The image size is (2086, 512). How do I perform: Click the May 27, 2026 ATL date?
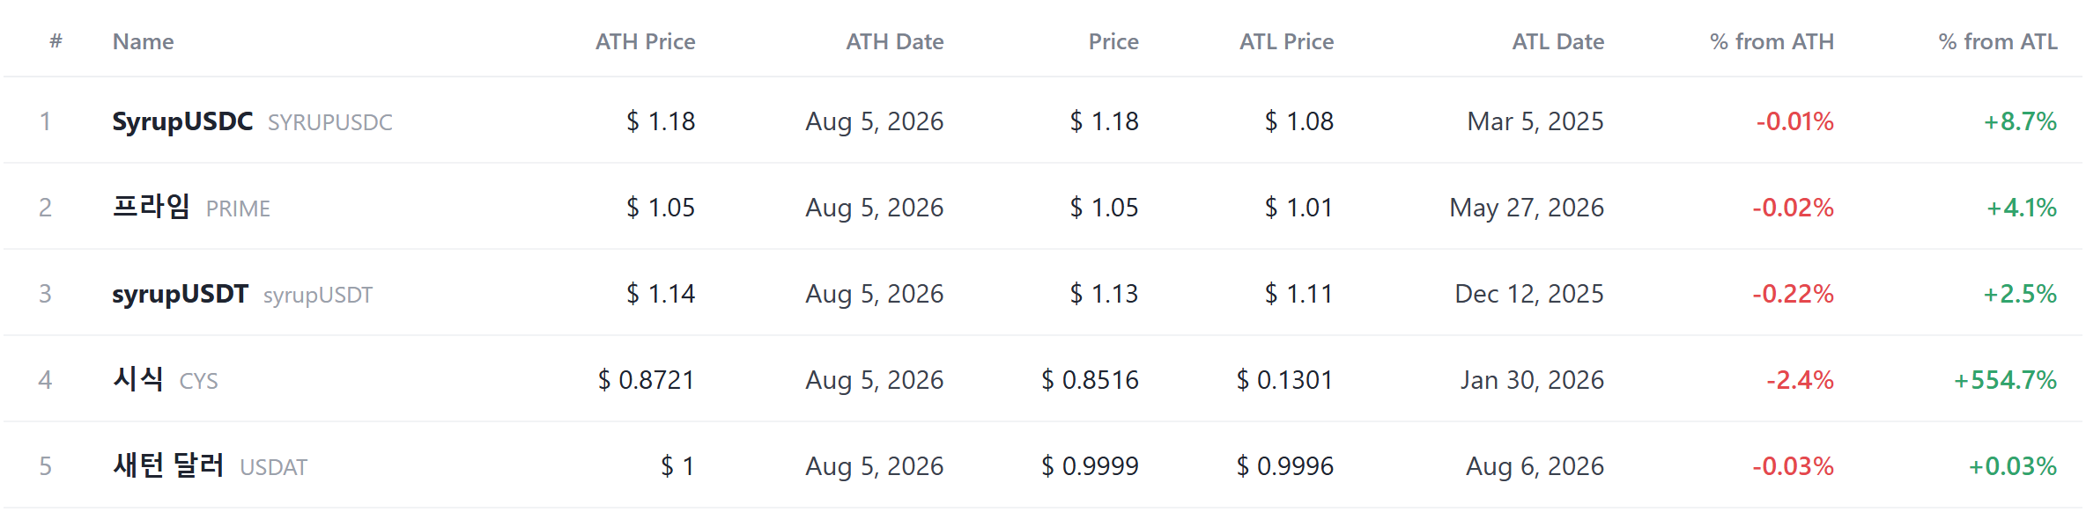(1527, 208)
